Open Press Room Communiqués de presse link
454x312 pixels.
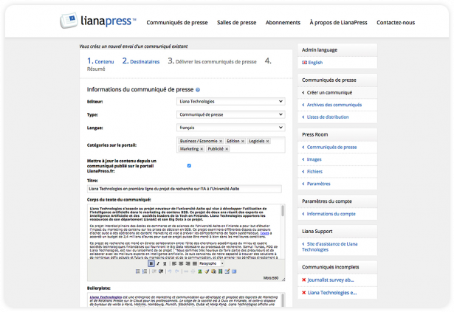[331, 147]
